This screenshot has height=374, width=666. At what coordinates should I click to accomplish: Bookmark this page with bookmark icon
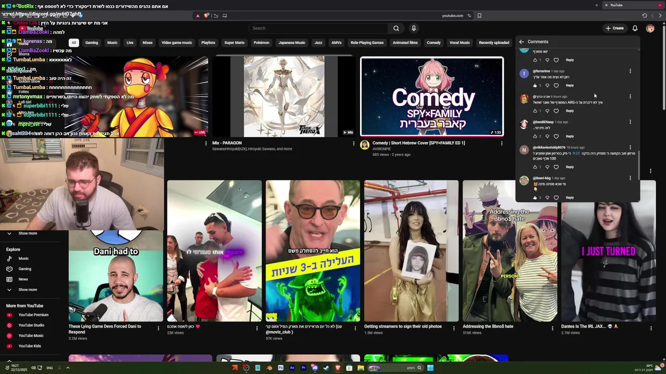(x=479, y=16)
